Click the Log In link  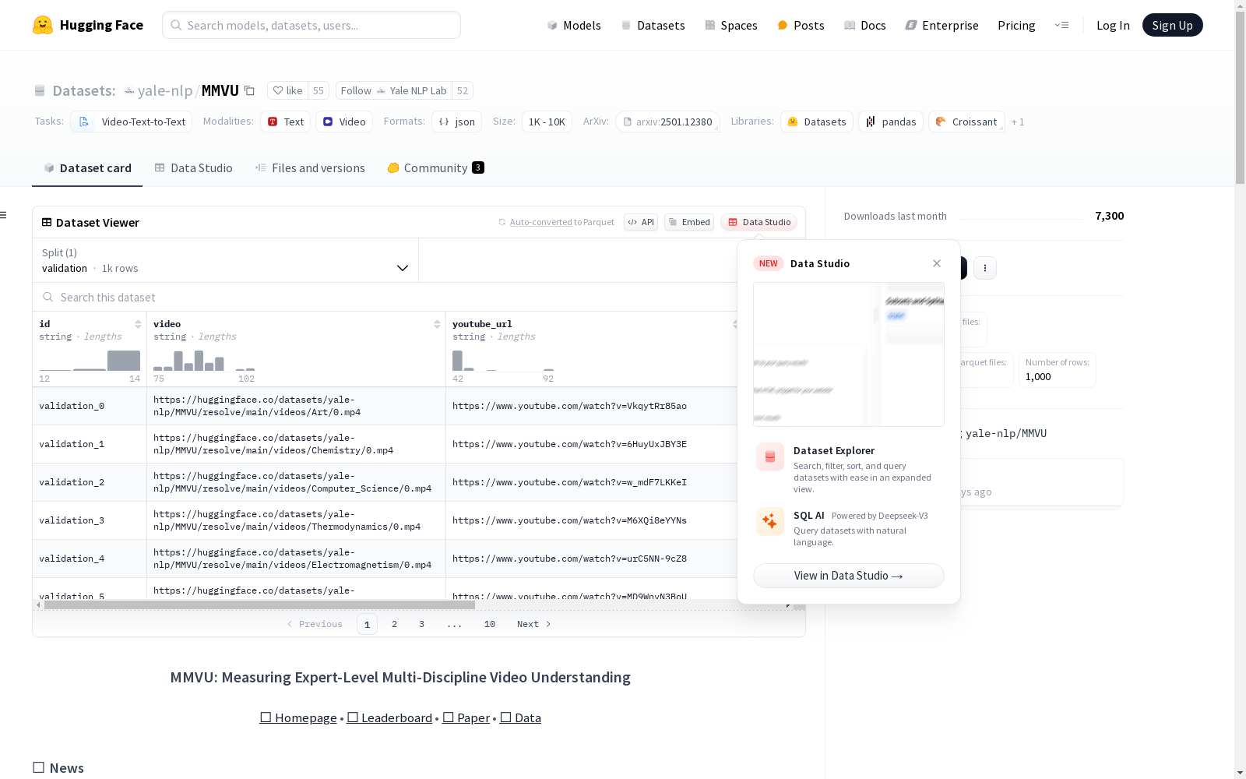[x=1113, y=25]
